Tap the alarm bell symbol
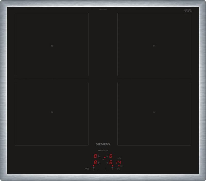206x181 pixels. (x=119, y=158)
